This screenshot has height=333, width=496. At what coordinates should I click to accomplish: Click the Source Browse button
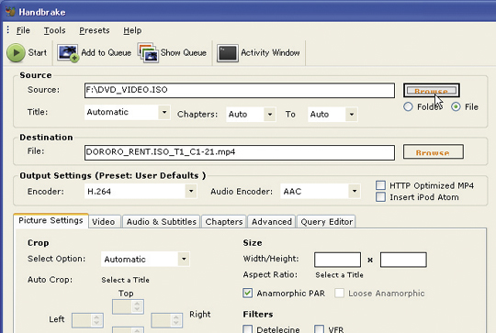pos(432,91)
